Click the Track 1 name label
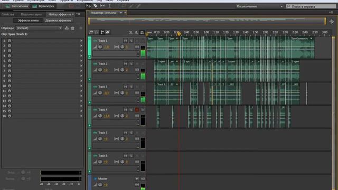 pyautogui.click(x=103, y=41)
